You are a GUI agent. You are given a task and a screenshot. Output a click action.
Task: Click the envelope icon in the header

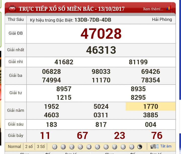click(12, 9)
